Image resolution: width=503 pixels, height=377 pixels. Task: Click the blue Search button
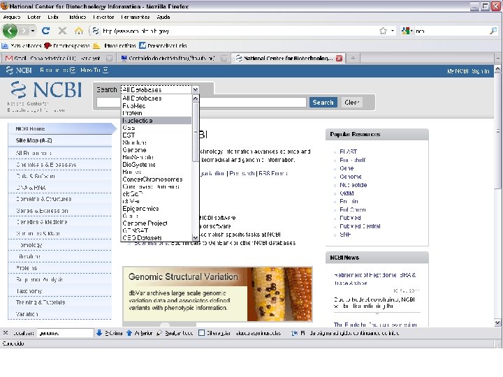(323, 103)
